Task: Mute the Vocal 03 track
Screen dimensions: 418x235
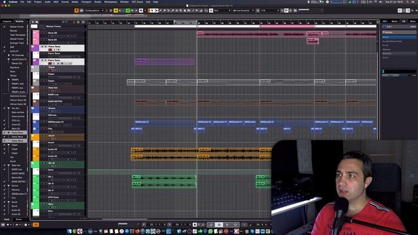Action: point(42,33)
